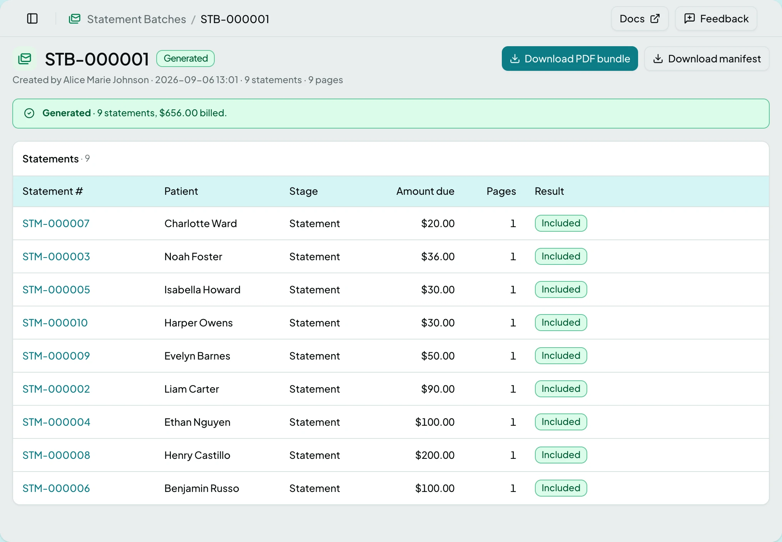Click the Pages column header
This screenshot has width=782, height=542.
501,191
